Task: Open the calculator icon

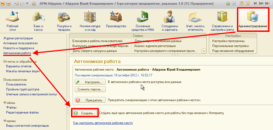Action: click(241, 3)
